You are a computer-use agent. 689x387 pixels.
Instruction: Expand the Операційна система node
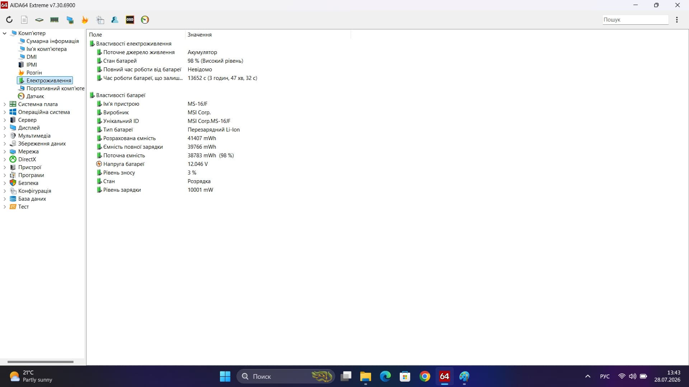point(5,112)
